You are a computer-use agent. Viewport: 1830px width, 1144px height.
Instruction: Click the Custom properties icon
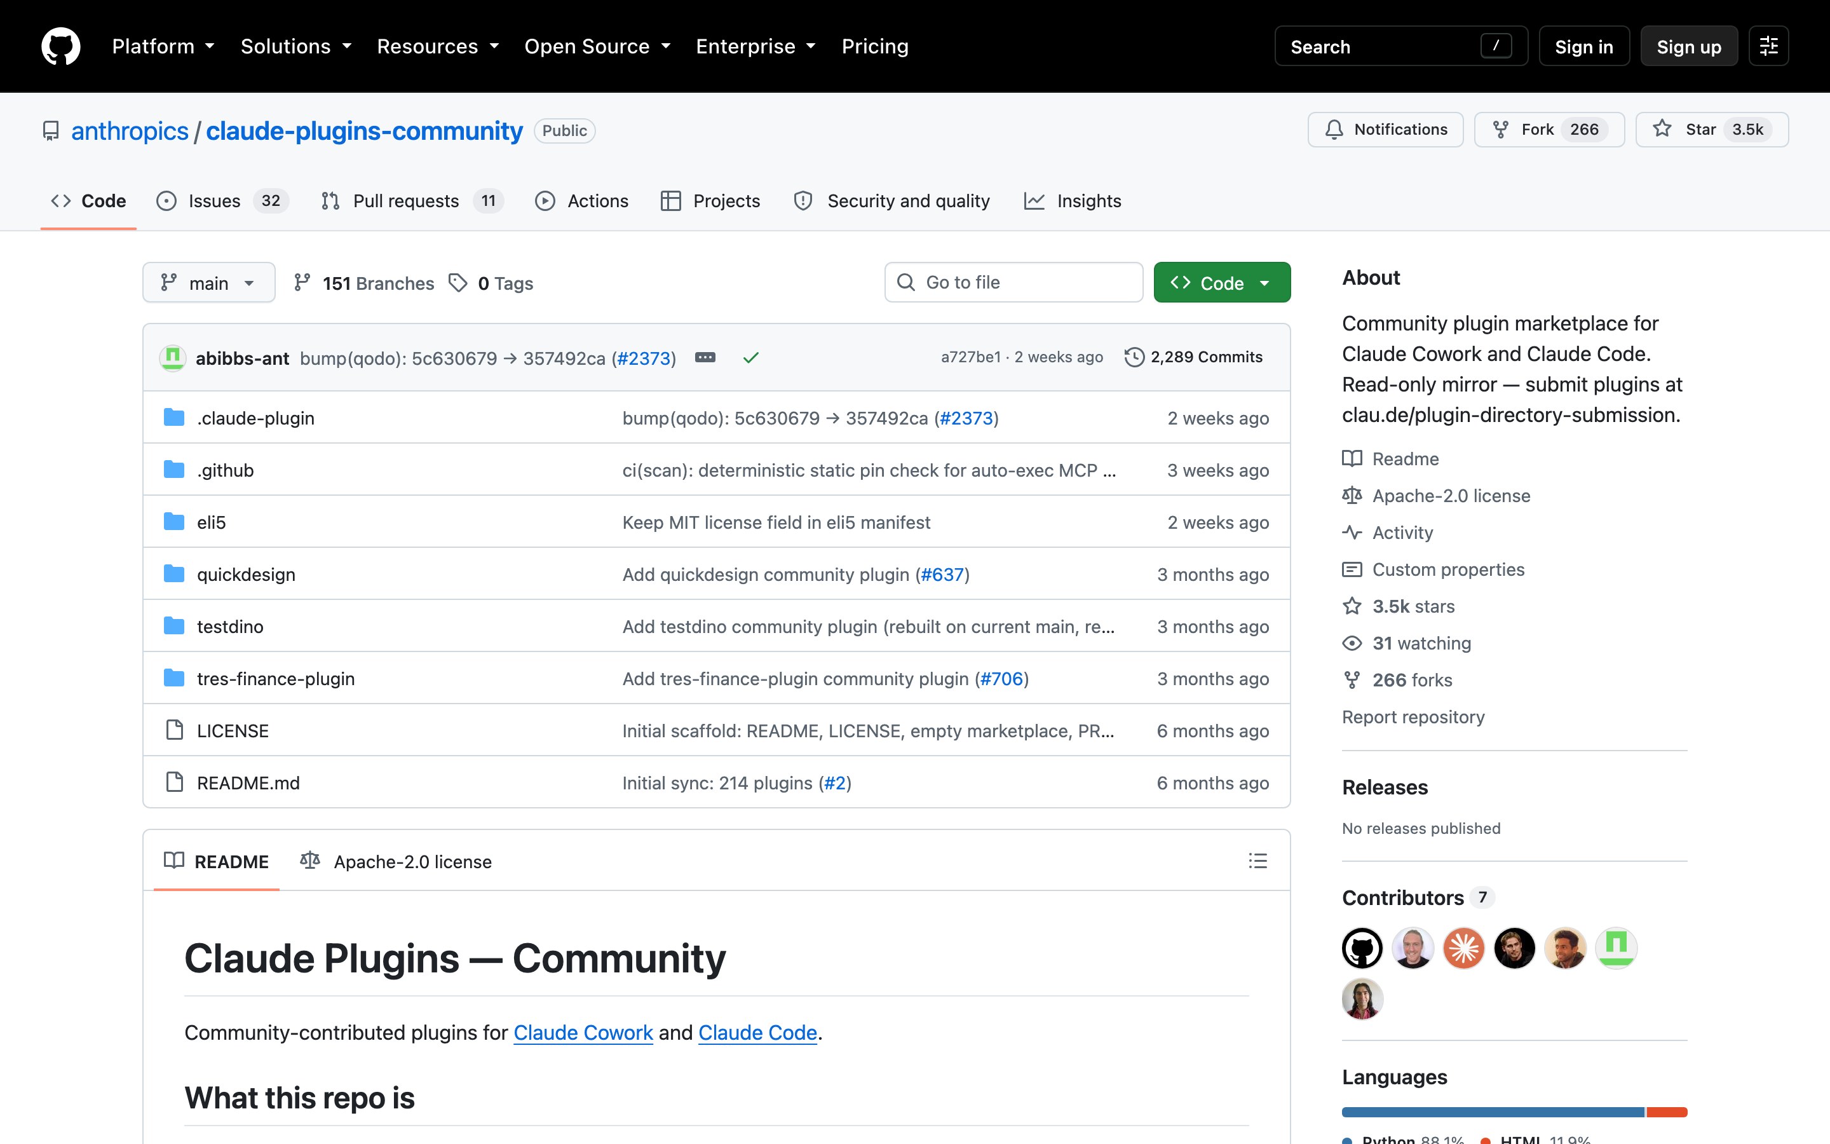tap(1352, 569)
